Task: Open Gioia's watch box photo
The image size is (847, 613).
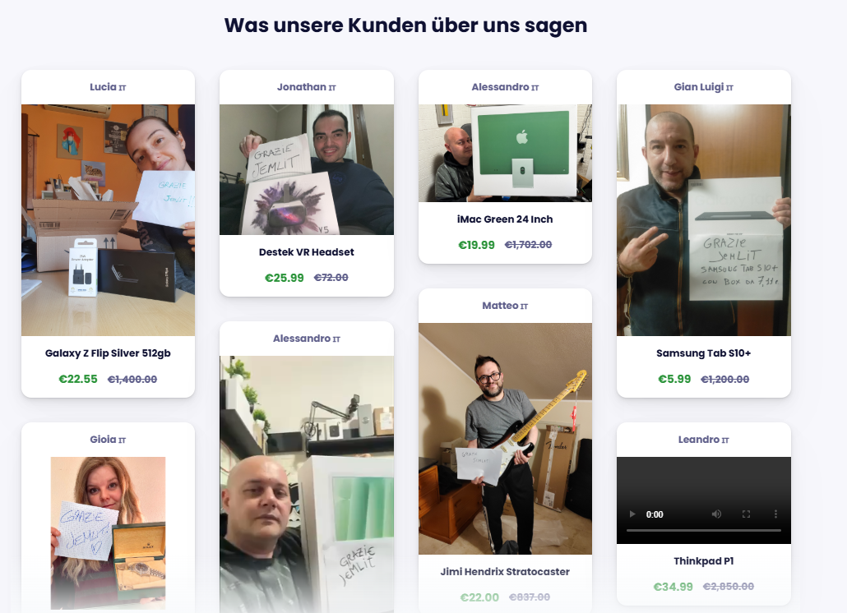Action: coord(108,533)
